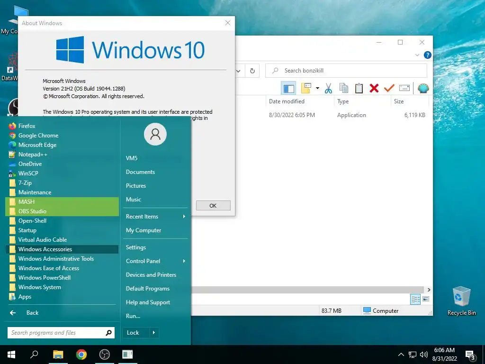
Task: Open Help and Support
Action: (x=155, y=302)
